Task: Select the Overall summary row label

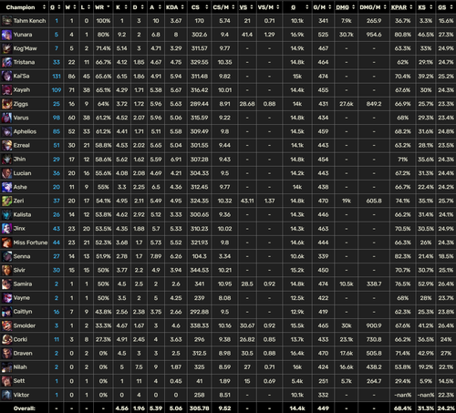Action: tap(25, 408)
